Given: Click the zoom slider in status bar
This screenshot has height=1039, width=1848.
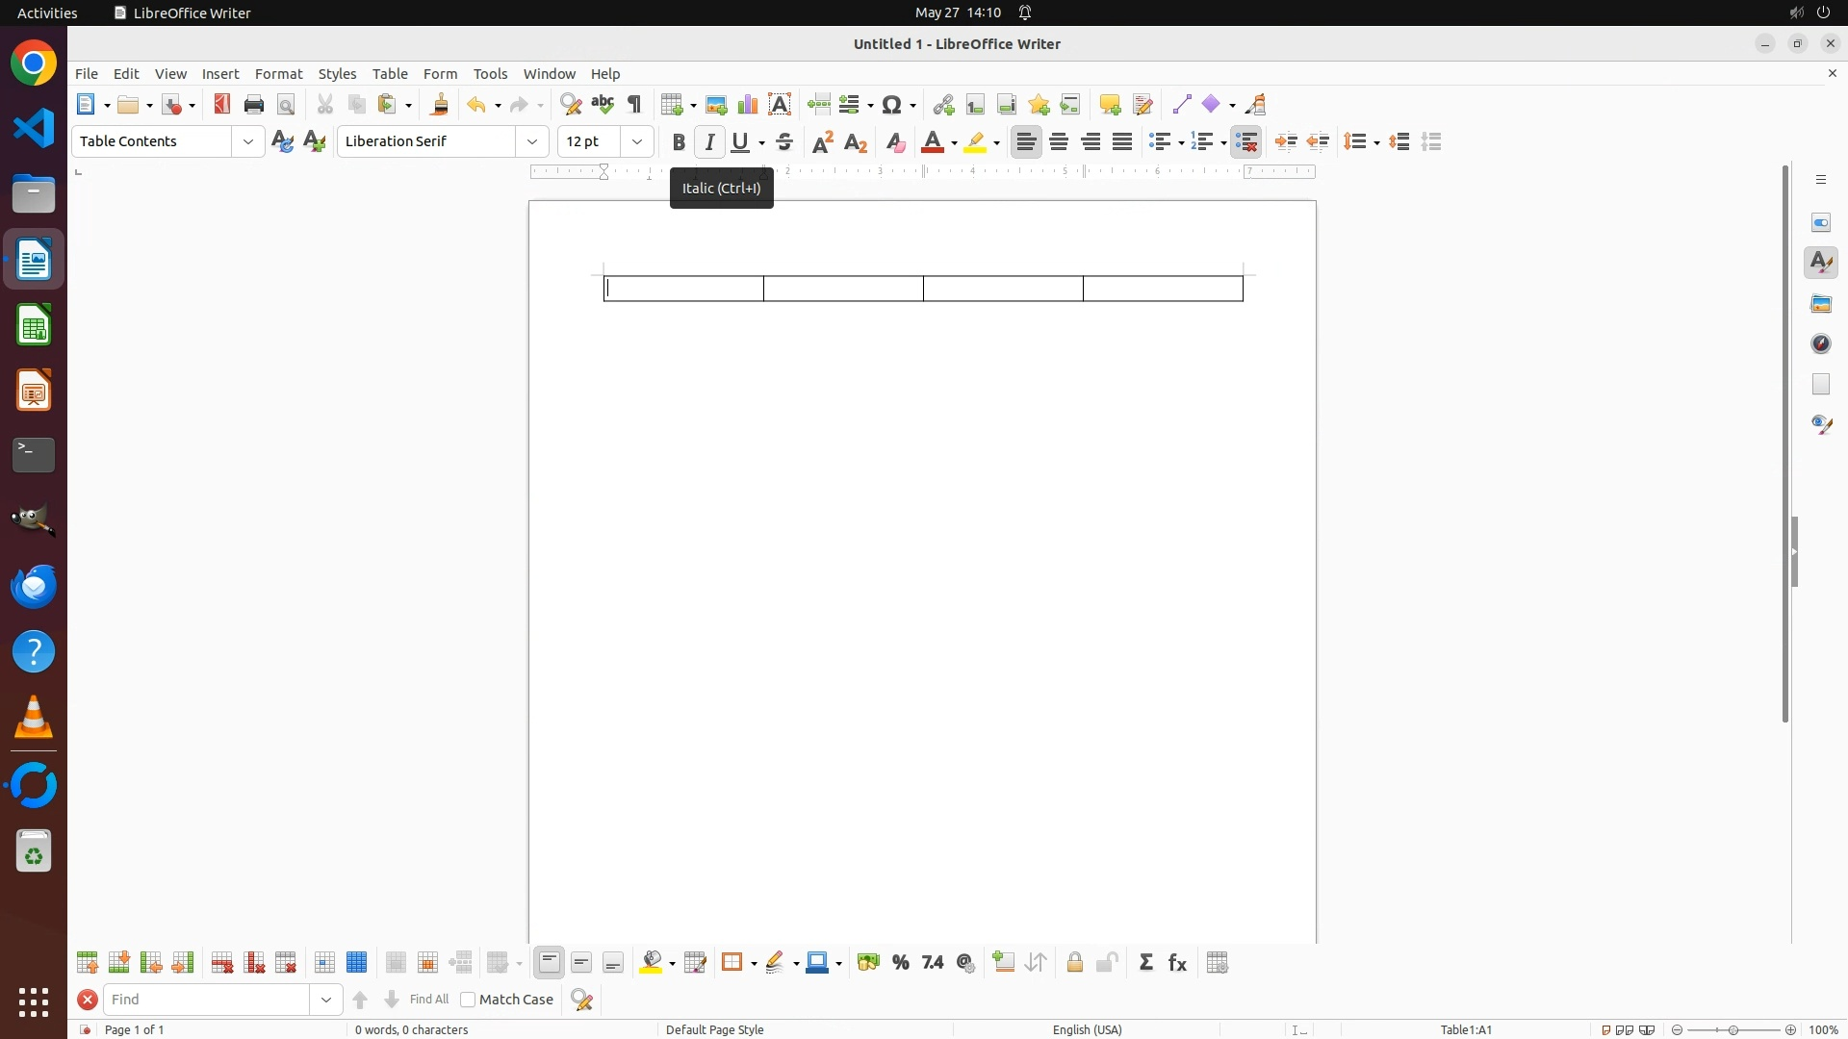Looking at the screenshot, I should coord(1733,1029).
